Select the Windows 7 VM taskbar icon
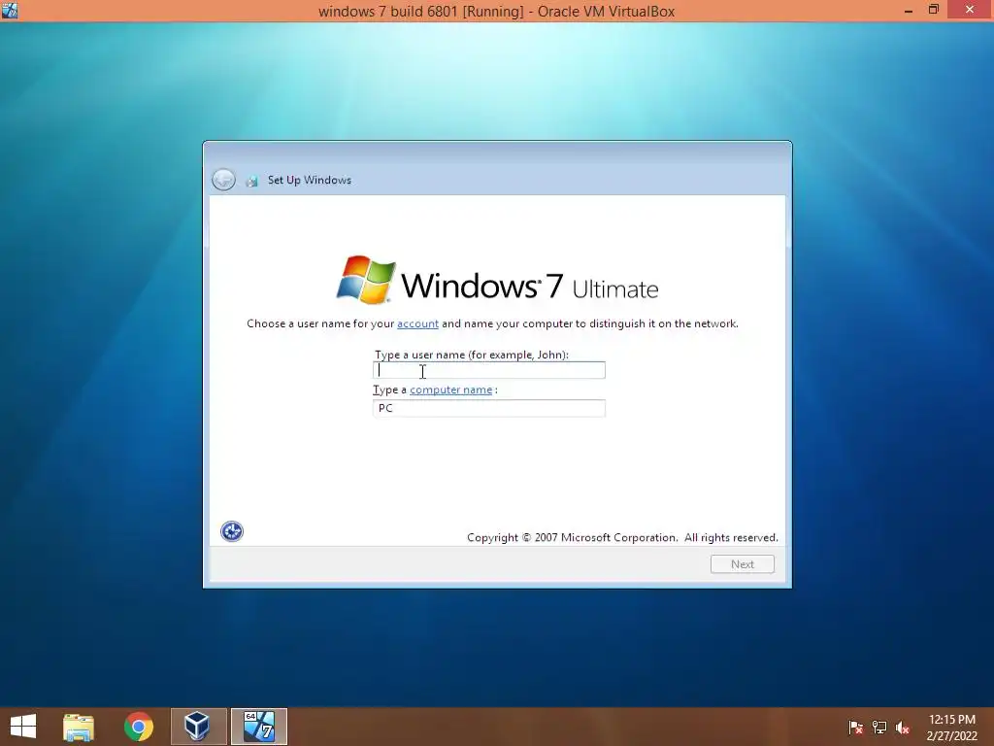This screenshot has width=994, height=746. point(258,727)
